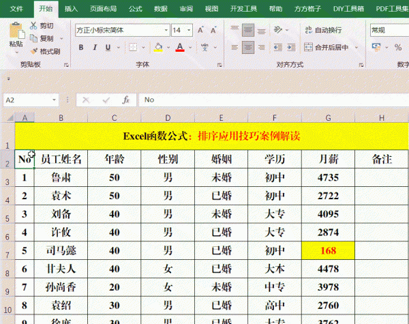The image size is (409, 324).
Task: Open the File (文件) tab
Action: click(x=16, y=9)
